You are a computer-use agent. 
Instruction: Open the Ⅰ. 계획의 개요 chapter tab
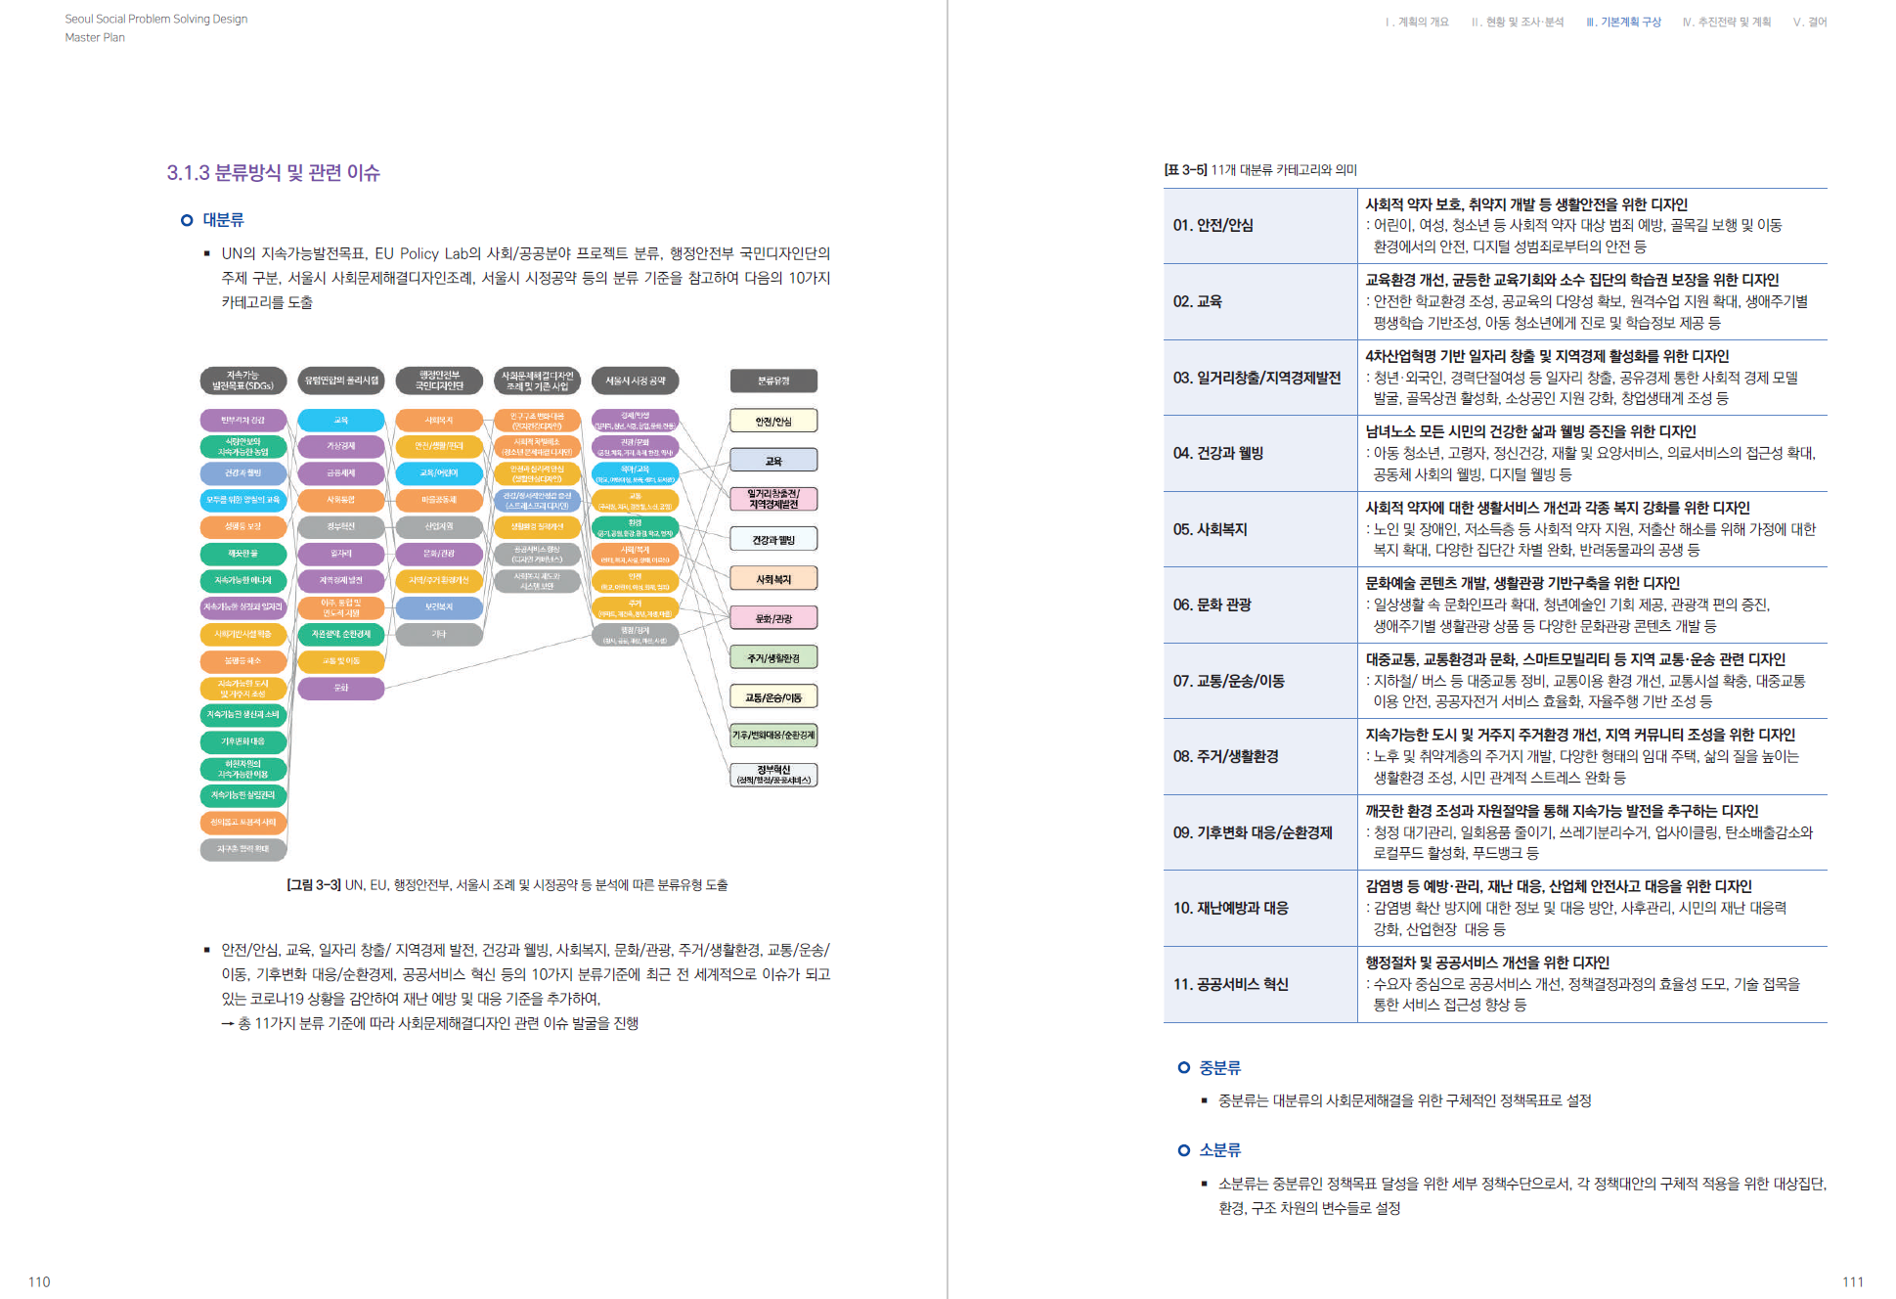click(x=1416, y=22)
